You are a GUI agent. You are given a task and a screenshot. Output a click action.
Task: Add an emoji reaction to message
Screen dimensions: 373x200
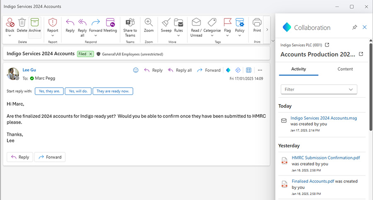point(136,70)
